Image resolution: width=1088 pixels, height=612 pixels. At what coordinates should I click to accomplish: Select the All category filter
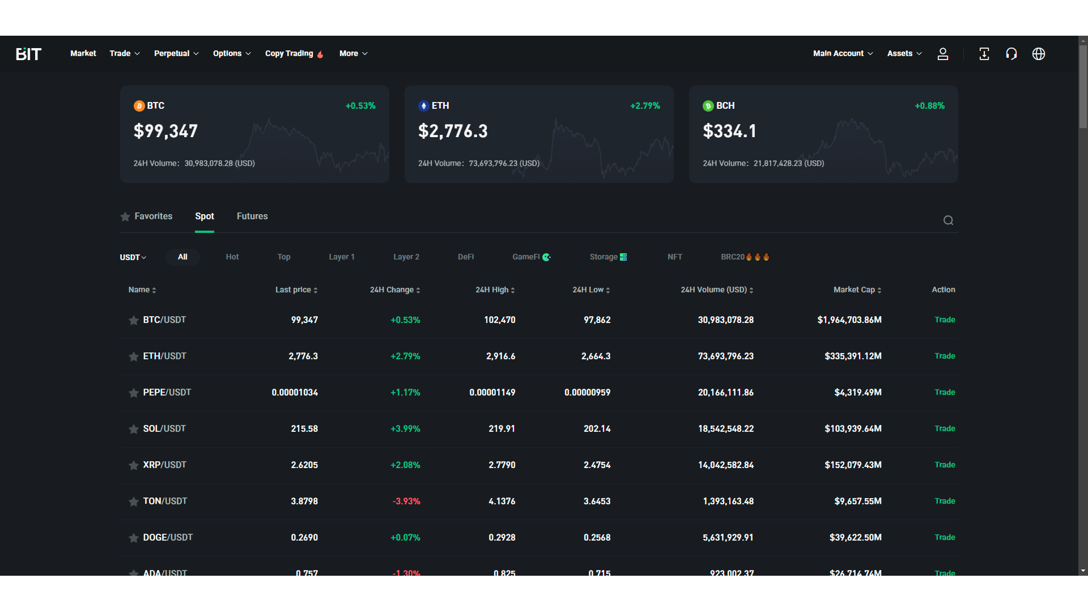coord(182,257)
